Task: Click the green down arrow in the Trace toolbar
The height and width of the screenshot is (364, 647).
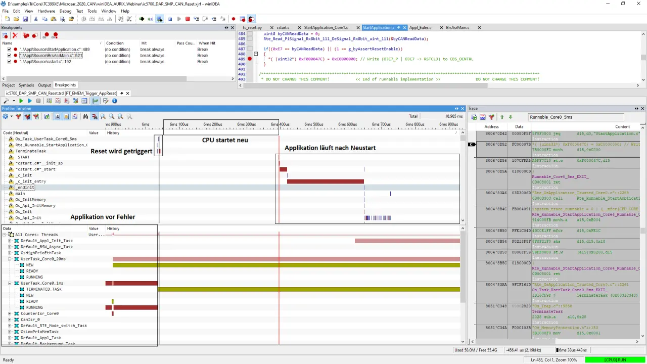Action: tap(511, 117)
